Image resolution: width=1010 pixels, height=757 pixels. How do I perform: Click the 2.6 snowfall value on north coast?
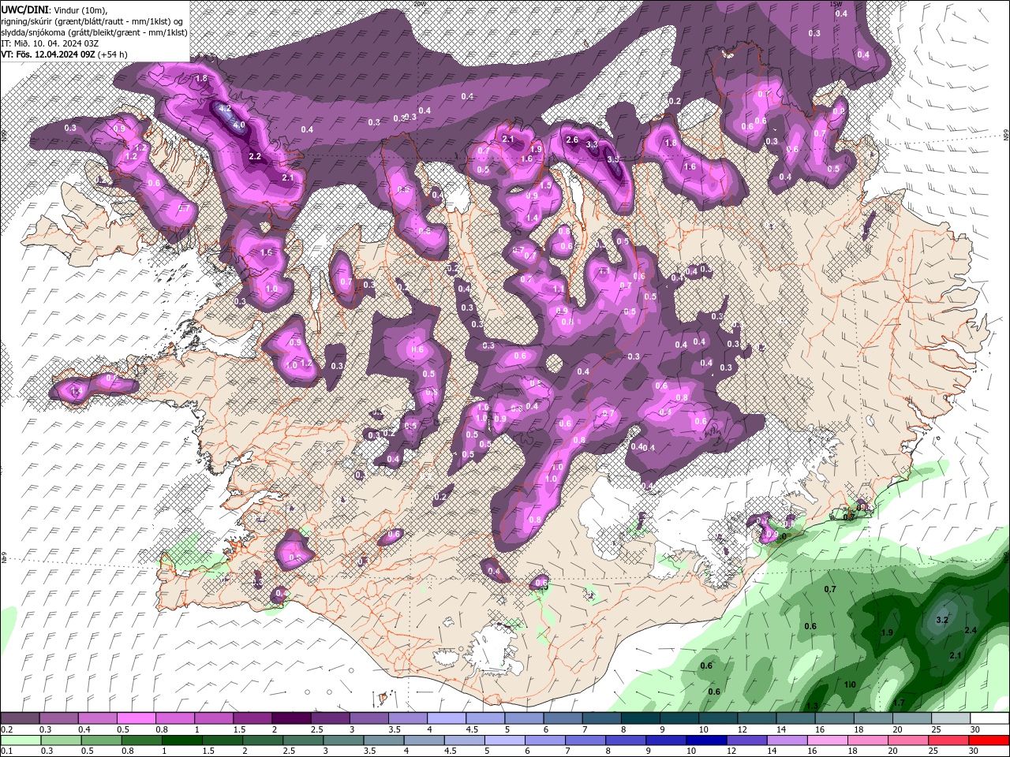pyautogui.click(x=573, y=140)
